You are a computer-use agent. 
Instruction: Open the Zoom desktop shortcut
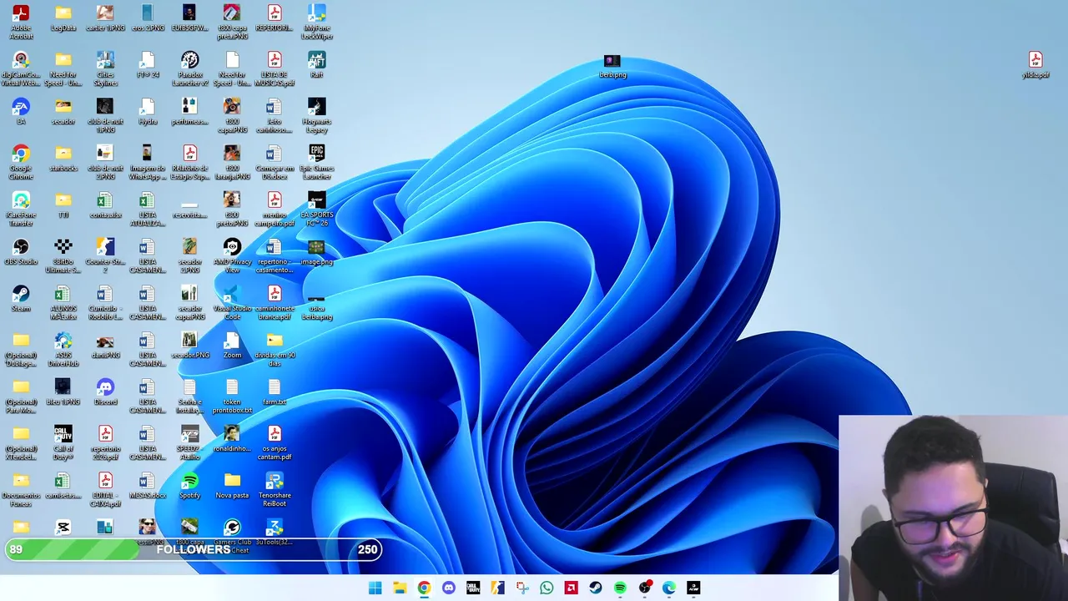click(232, 346)
